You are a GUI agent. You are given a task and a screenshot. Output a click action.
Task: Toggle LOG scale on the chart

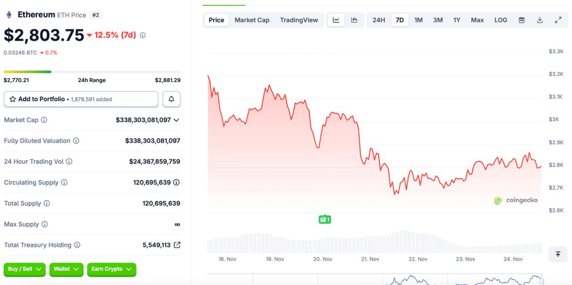click(500, 20)
